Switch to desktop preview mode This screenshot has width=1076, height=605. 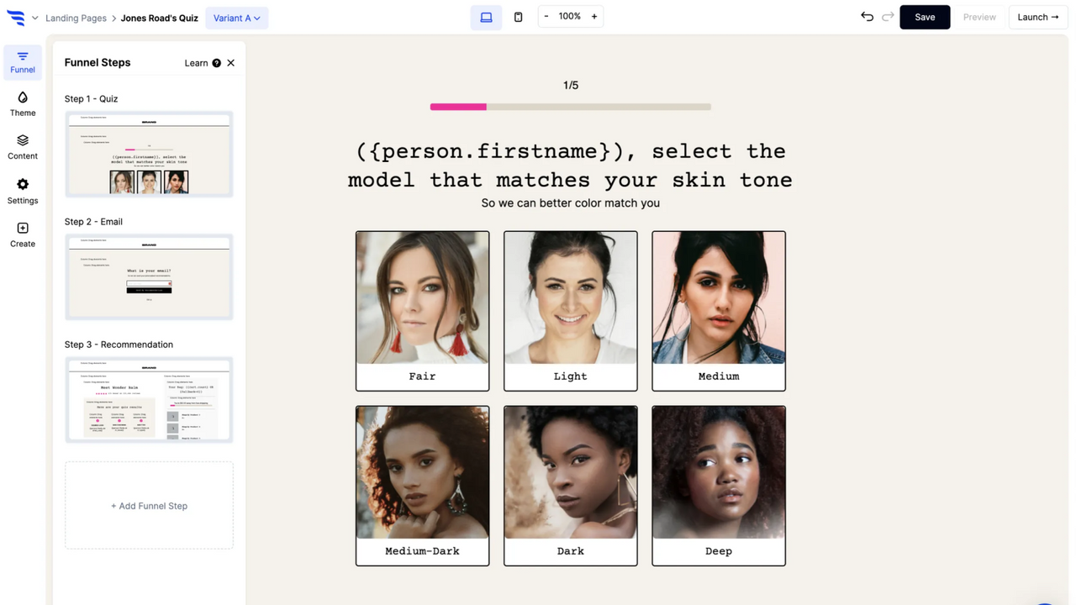click(x=486, y=17)
